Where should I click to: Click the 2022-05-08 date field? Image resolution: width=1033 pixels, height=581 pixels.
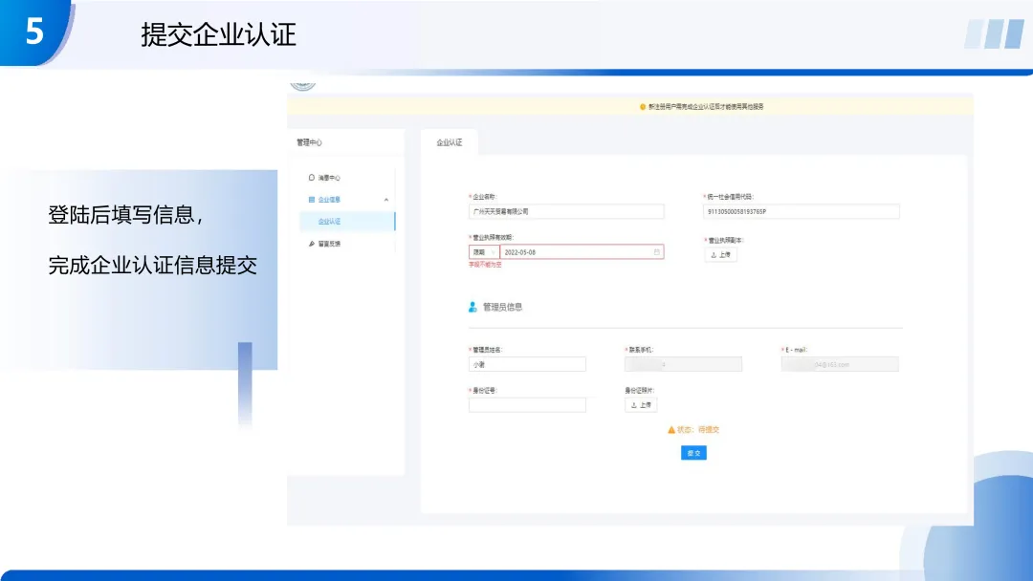tap(582, 252)
